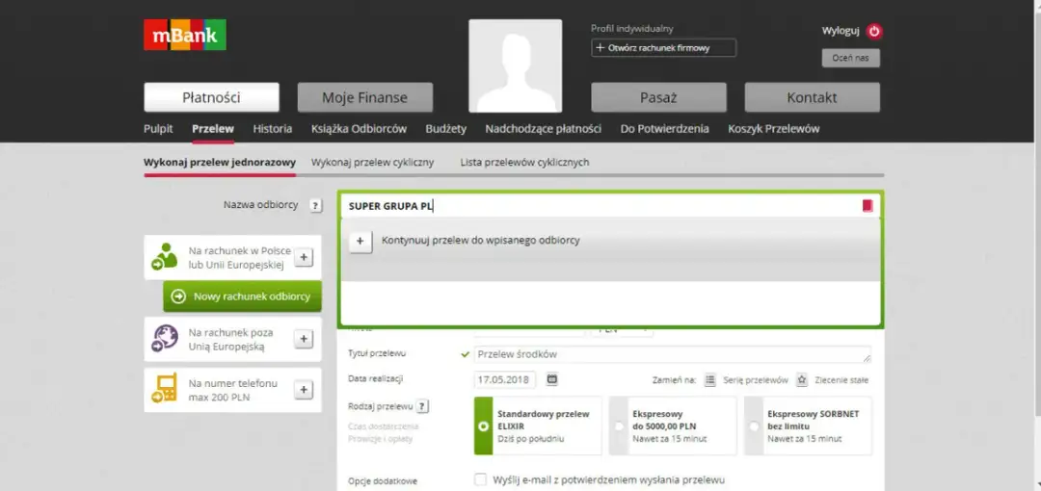Image resolution: width=1041 pixels, height=491 pixels.
Task: Open Książka Odbiorców submenu
Action: point(359,129)
